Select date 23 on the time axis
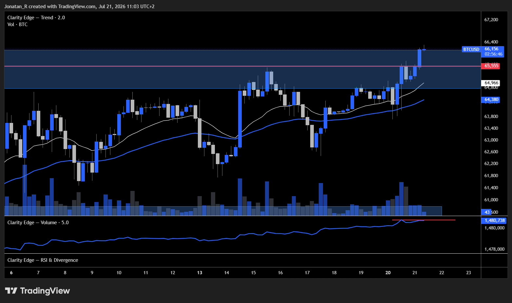This screenshot has width=512, height=303. [x=468, y=273]
